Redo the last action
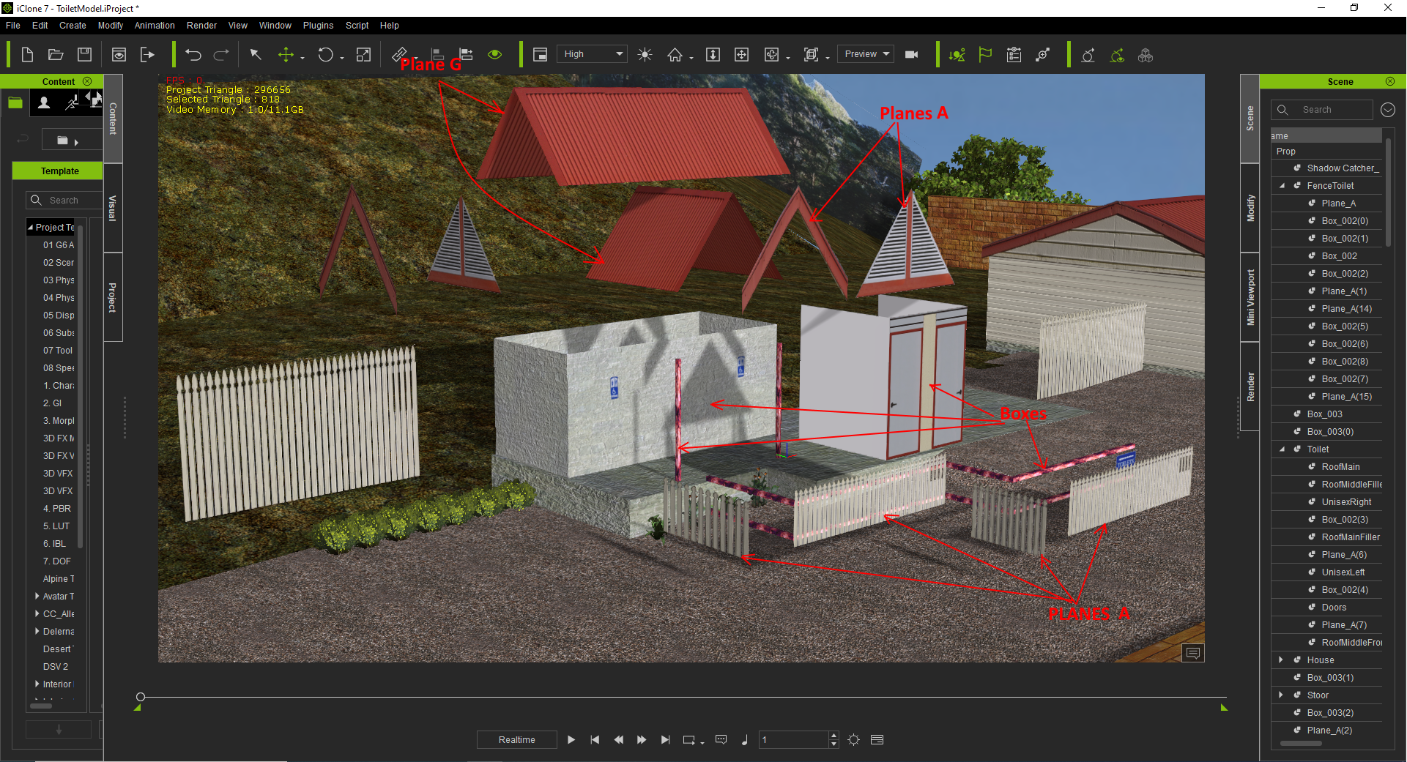The width and height of the screenshot is (1407, 762). tap(221, 55)
